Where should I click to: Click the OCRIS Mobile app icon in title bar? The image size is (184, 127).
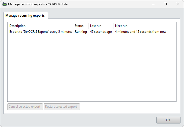click(5, 4)
